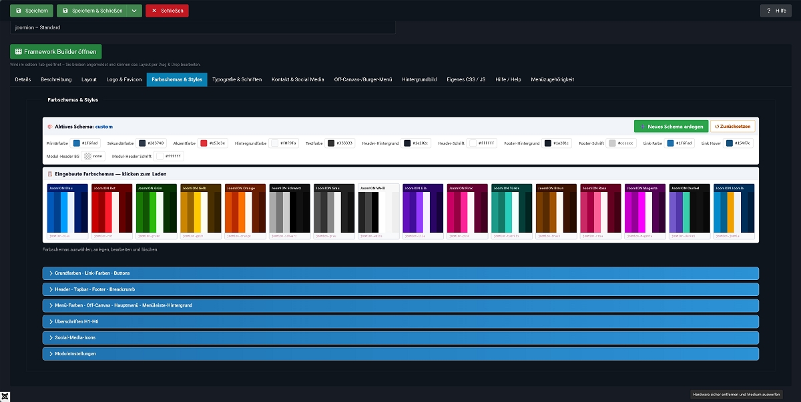
Task: Change the Hintergrundfarbe color swatch
Action: pyautogui.click(x=274, y=143)
